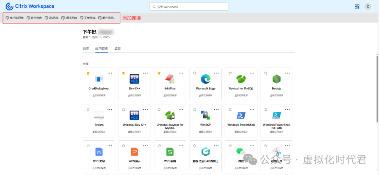Toggle the 截图工具 favorite star
This screenshot has width=379, height=175.
(x=266, y=146)
